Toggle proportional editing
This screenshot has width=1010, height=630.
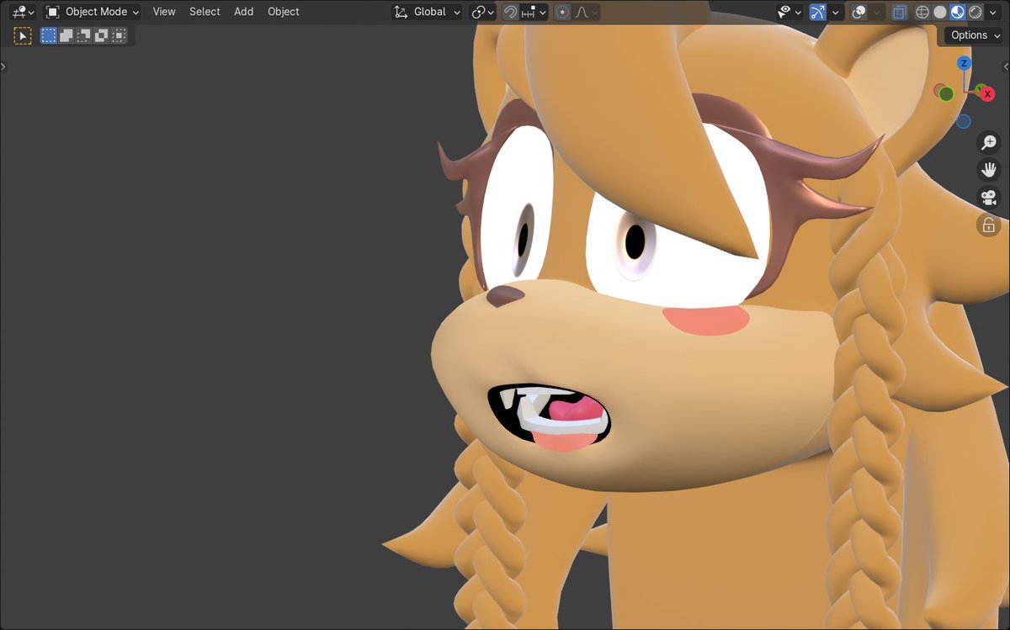tap(562, 12)
